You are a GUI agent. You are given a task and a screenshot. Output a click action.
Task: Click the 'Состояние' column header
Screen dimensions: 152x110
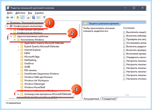(x=129, y=28)
